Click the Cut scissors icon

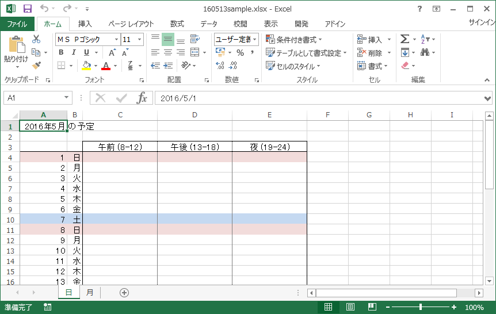click(x=36, y=39)
